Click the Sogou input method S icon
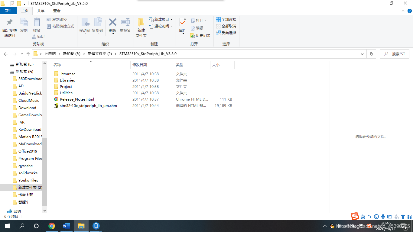The image size is (413, 232). point(355,216)
